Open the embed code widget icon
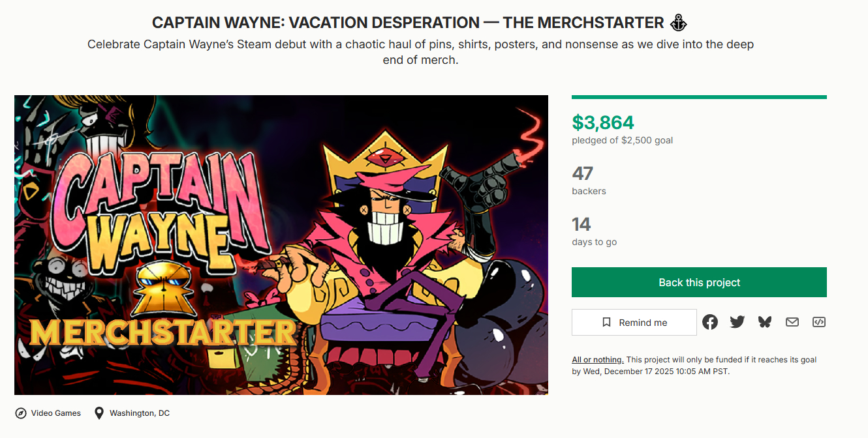This screenshot has width=868, height=438. tap(819, 322)
